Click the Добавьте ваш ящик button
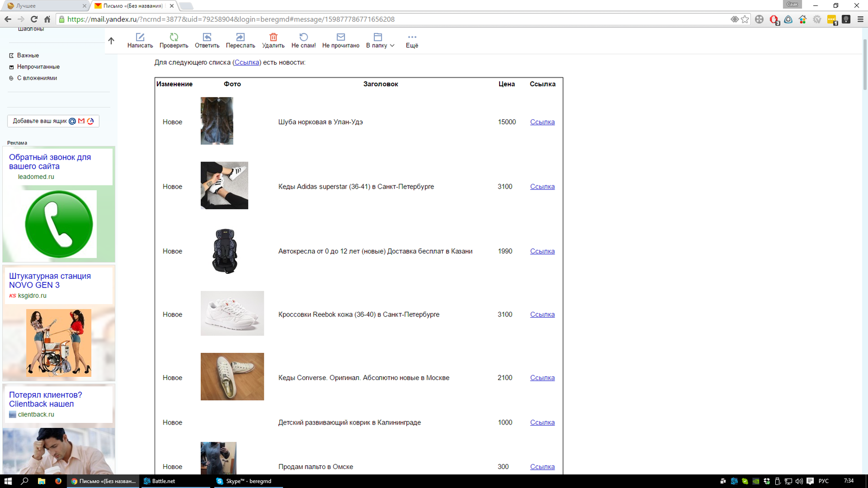Image resolution: width=868 pixels, height=488 pixels. [53, 121]
